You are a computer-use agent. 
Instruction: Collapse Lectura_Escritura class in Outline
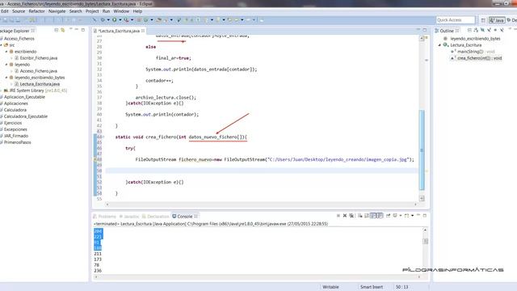point(439,45)
